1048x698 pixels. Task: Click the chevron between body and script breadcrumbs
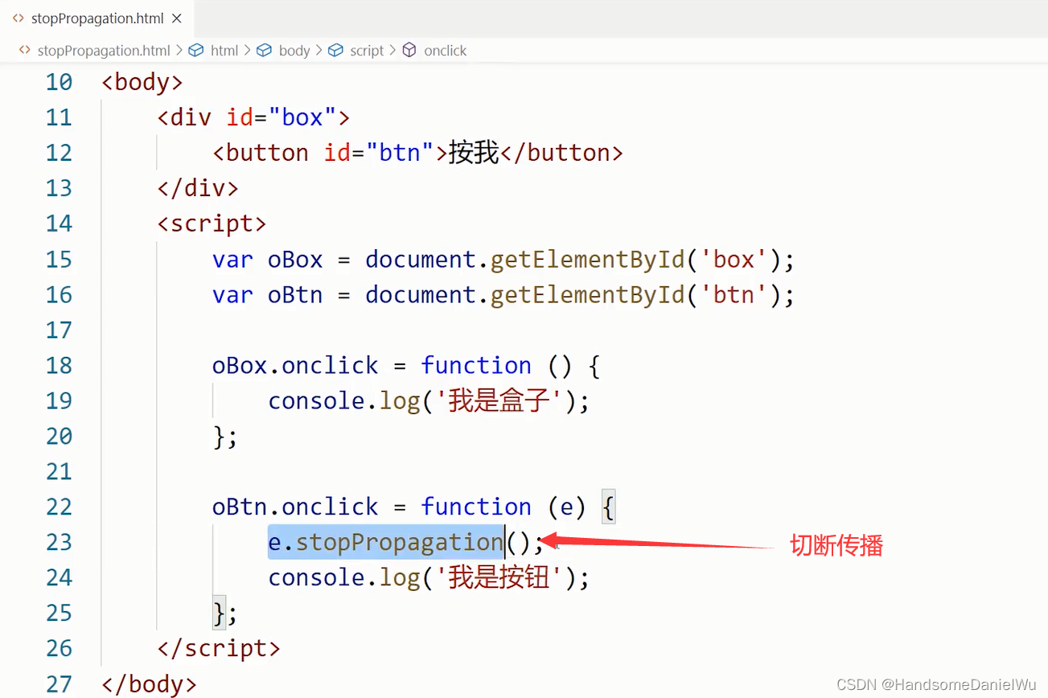point(319,50)
